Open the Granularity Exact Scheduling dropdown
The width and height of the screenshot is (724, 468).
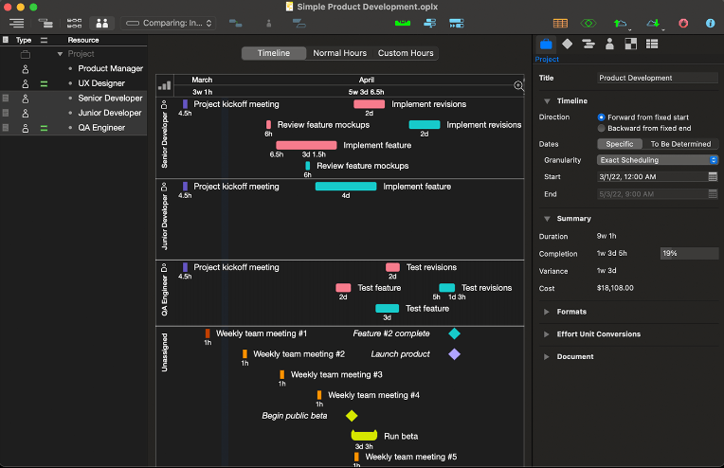point(658,160)
